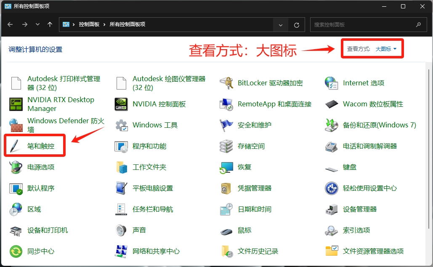Open the Autodesk 打印样式管理器 file icon
The width and height of the screenshot is (433, 267).
[16, 83]
